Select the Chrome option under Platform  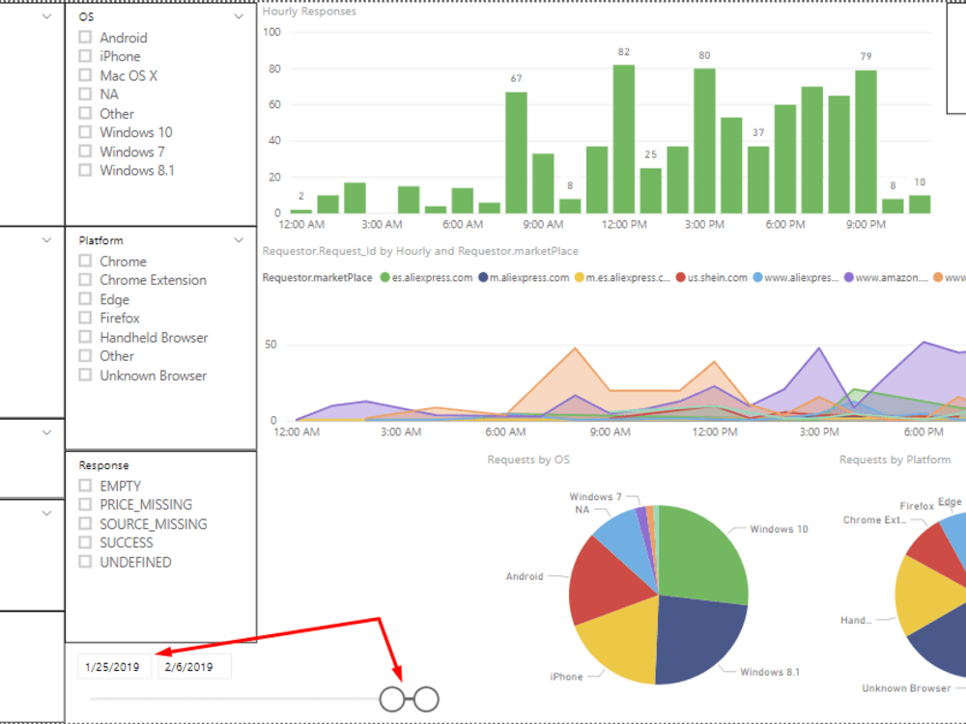pos(85,262)
